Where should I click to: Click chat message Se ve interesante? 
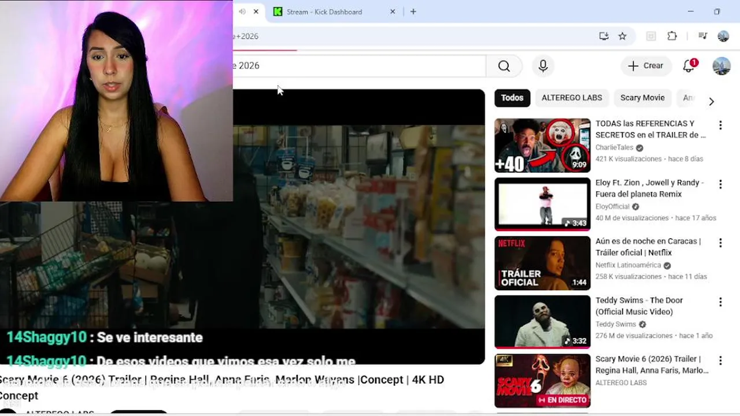coord(150,337)
